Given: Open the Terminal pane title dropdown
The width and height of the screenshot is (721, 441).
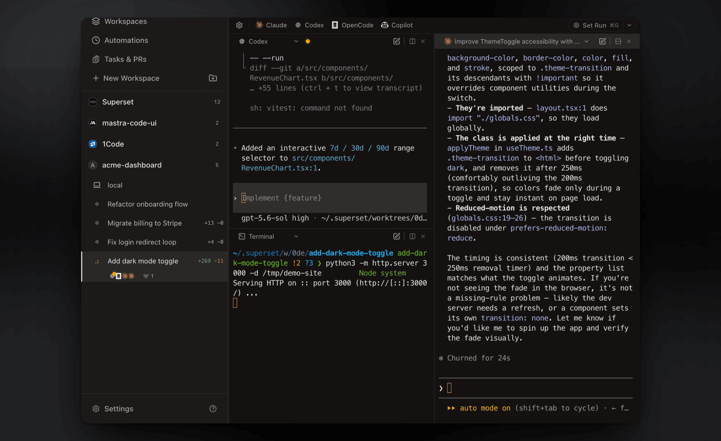Looking at the screenshot, I should click(x=296, y=236).
